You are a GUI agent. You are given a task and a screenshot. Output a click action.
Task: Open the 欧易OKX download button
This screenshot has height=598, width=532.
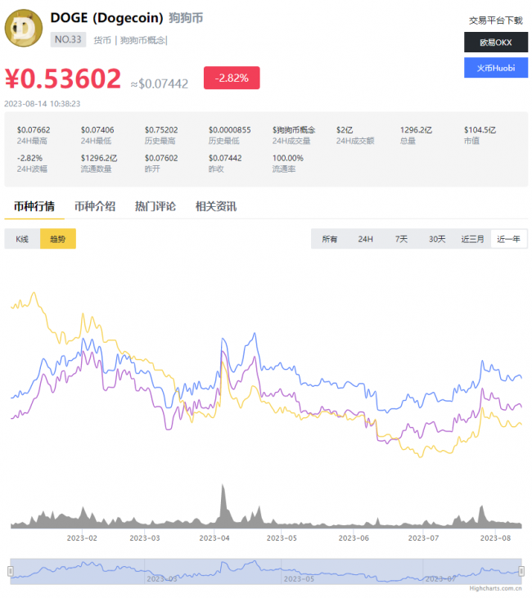click(496, 43)
